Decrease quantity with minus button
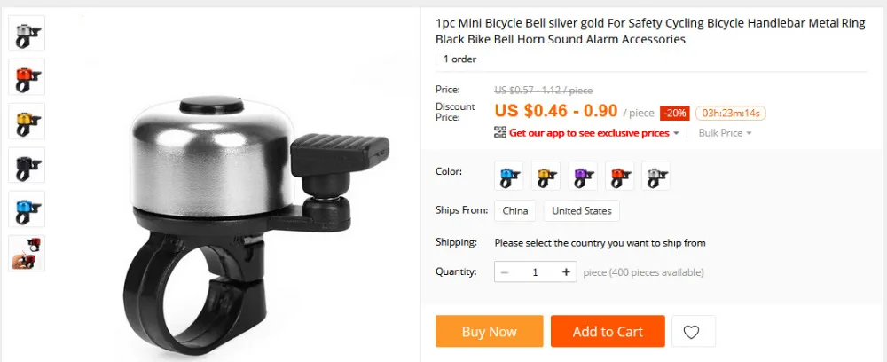The image size is (887, 362). pos(505,272)
